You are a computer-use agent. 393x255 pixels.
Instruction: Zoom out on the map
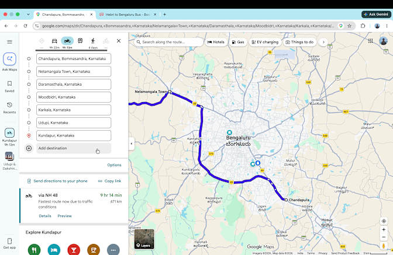pyautogui.click(x=384, y=237)
